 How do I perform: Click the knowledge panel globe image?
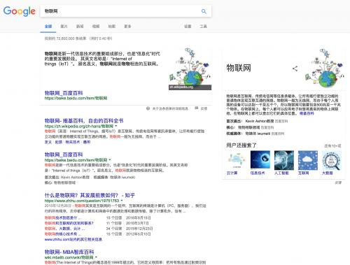pyautogui.click(x=324, y=69)
